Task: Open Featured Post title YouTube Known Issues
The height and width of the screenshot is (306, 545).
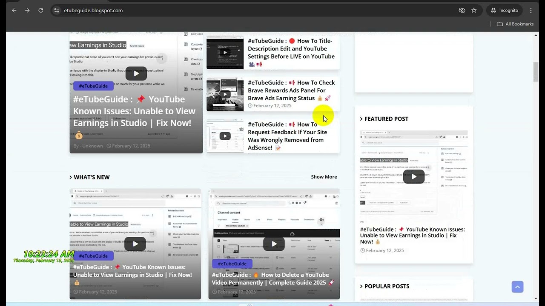Action: point(413,235)
